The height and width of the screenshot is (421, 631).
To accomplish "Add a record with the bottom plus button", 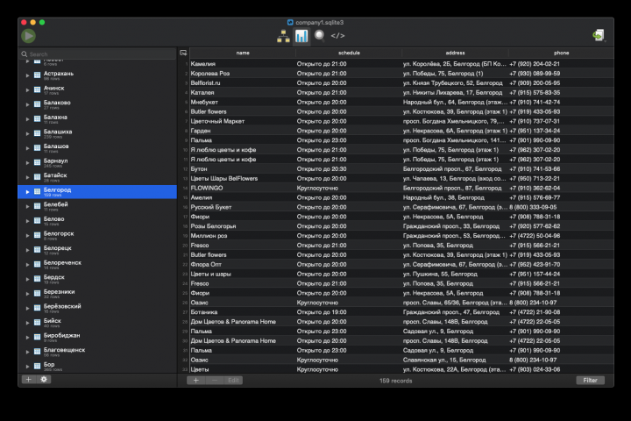I will pos(196,381).
